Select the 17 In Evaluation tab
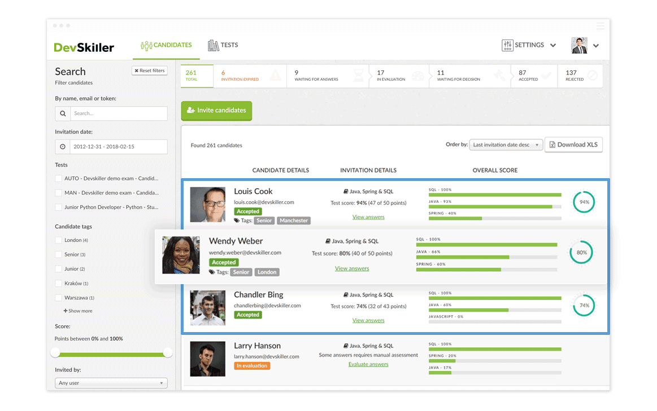The image size is (657, 411). (x=399, y=76)
